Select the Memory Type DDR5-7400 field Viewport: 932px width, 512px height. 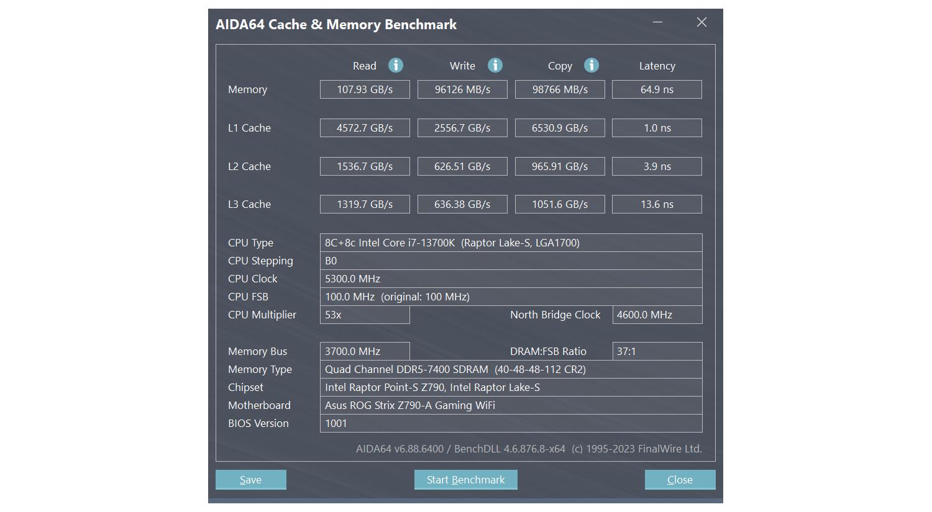click(511, 369)
